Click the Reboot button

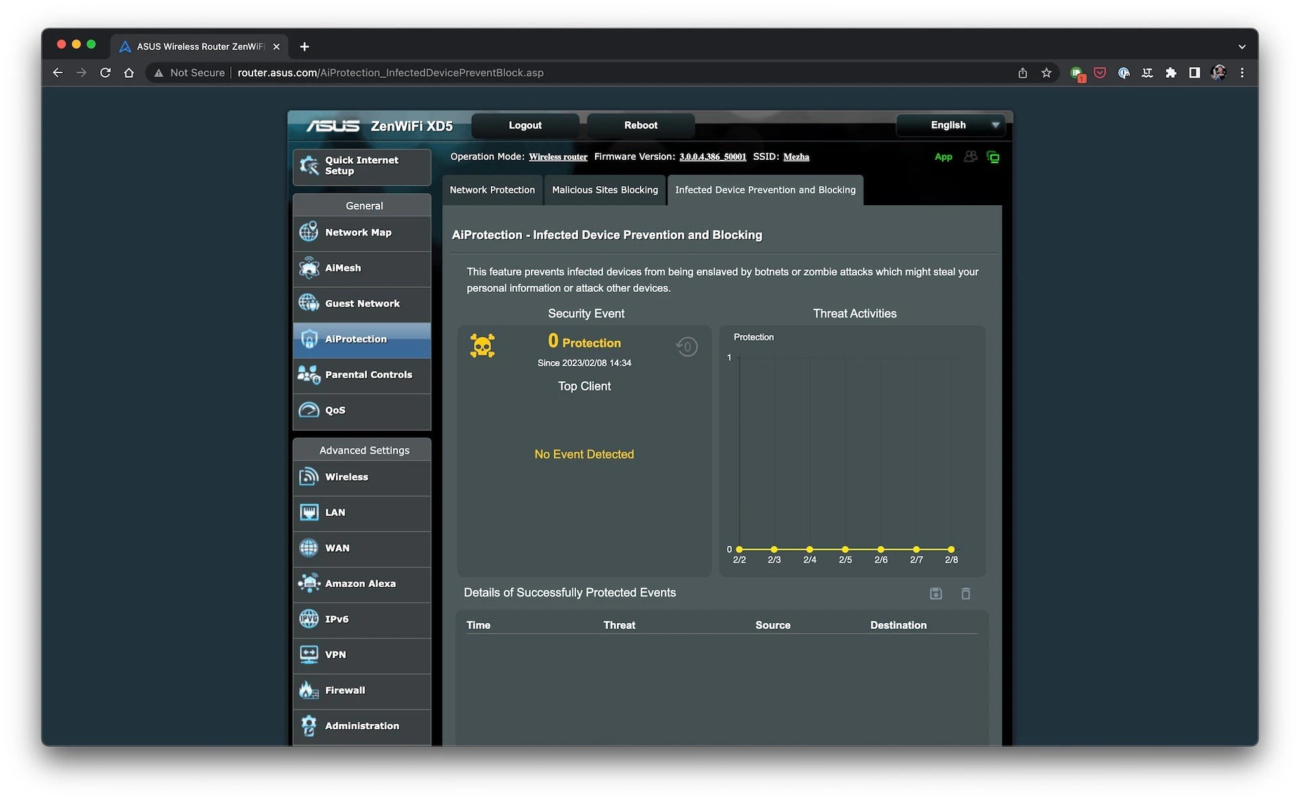point(641,125)
